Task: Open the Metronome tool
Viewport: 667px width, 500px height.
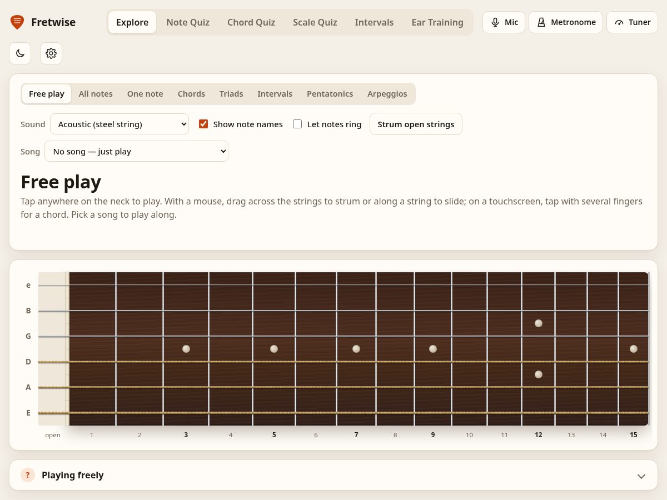Action: point(566,22)
